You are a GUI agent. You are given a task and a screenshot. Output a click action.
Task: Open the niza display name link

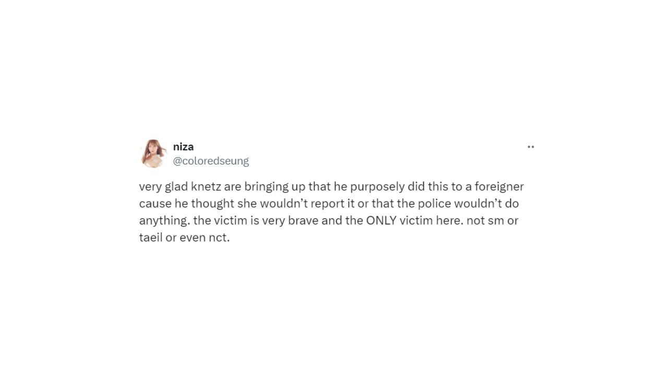click(x=183, y=147)
